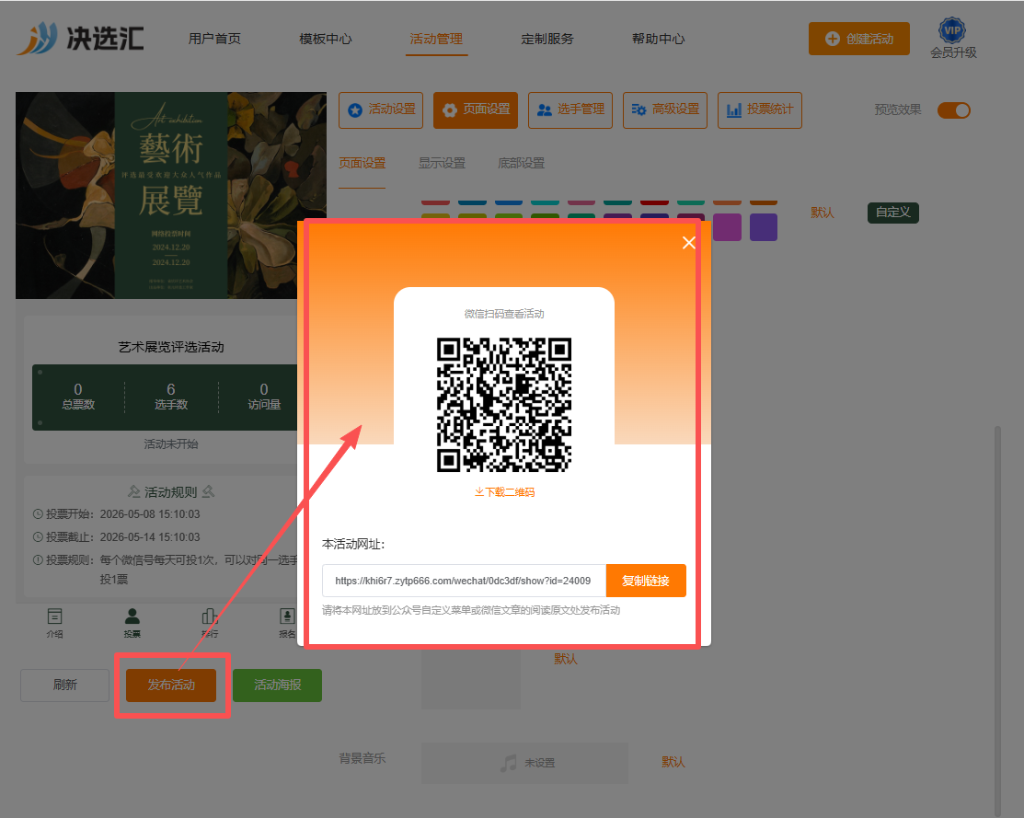
Task: Click the 投票开始 date line
Action: (116, 514)
